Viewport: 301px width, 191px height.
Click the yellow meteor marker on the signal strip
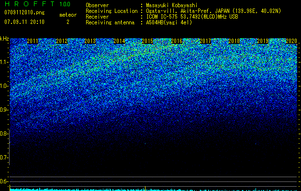click(145, 188)
